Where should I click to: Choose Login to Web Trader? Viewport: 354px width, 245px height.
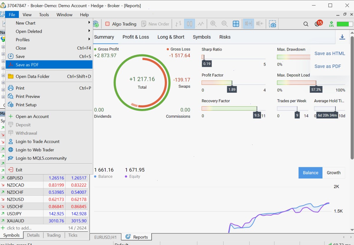pyautogui.click(x=49, y=150)
